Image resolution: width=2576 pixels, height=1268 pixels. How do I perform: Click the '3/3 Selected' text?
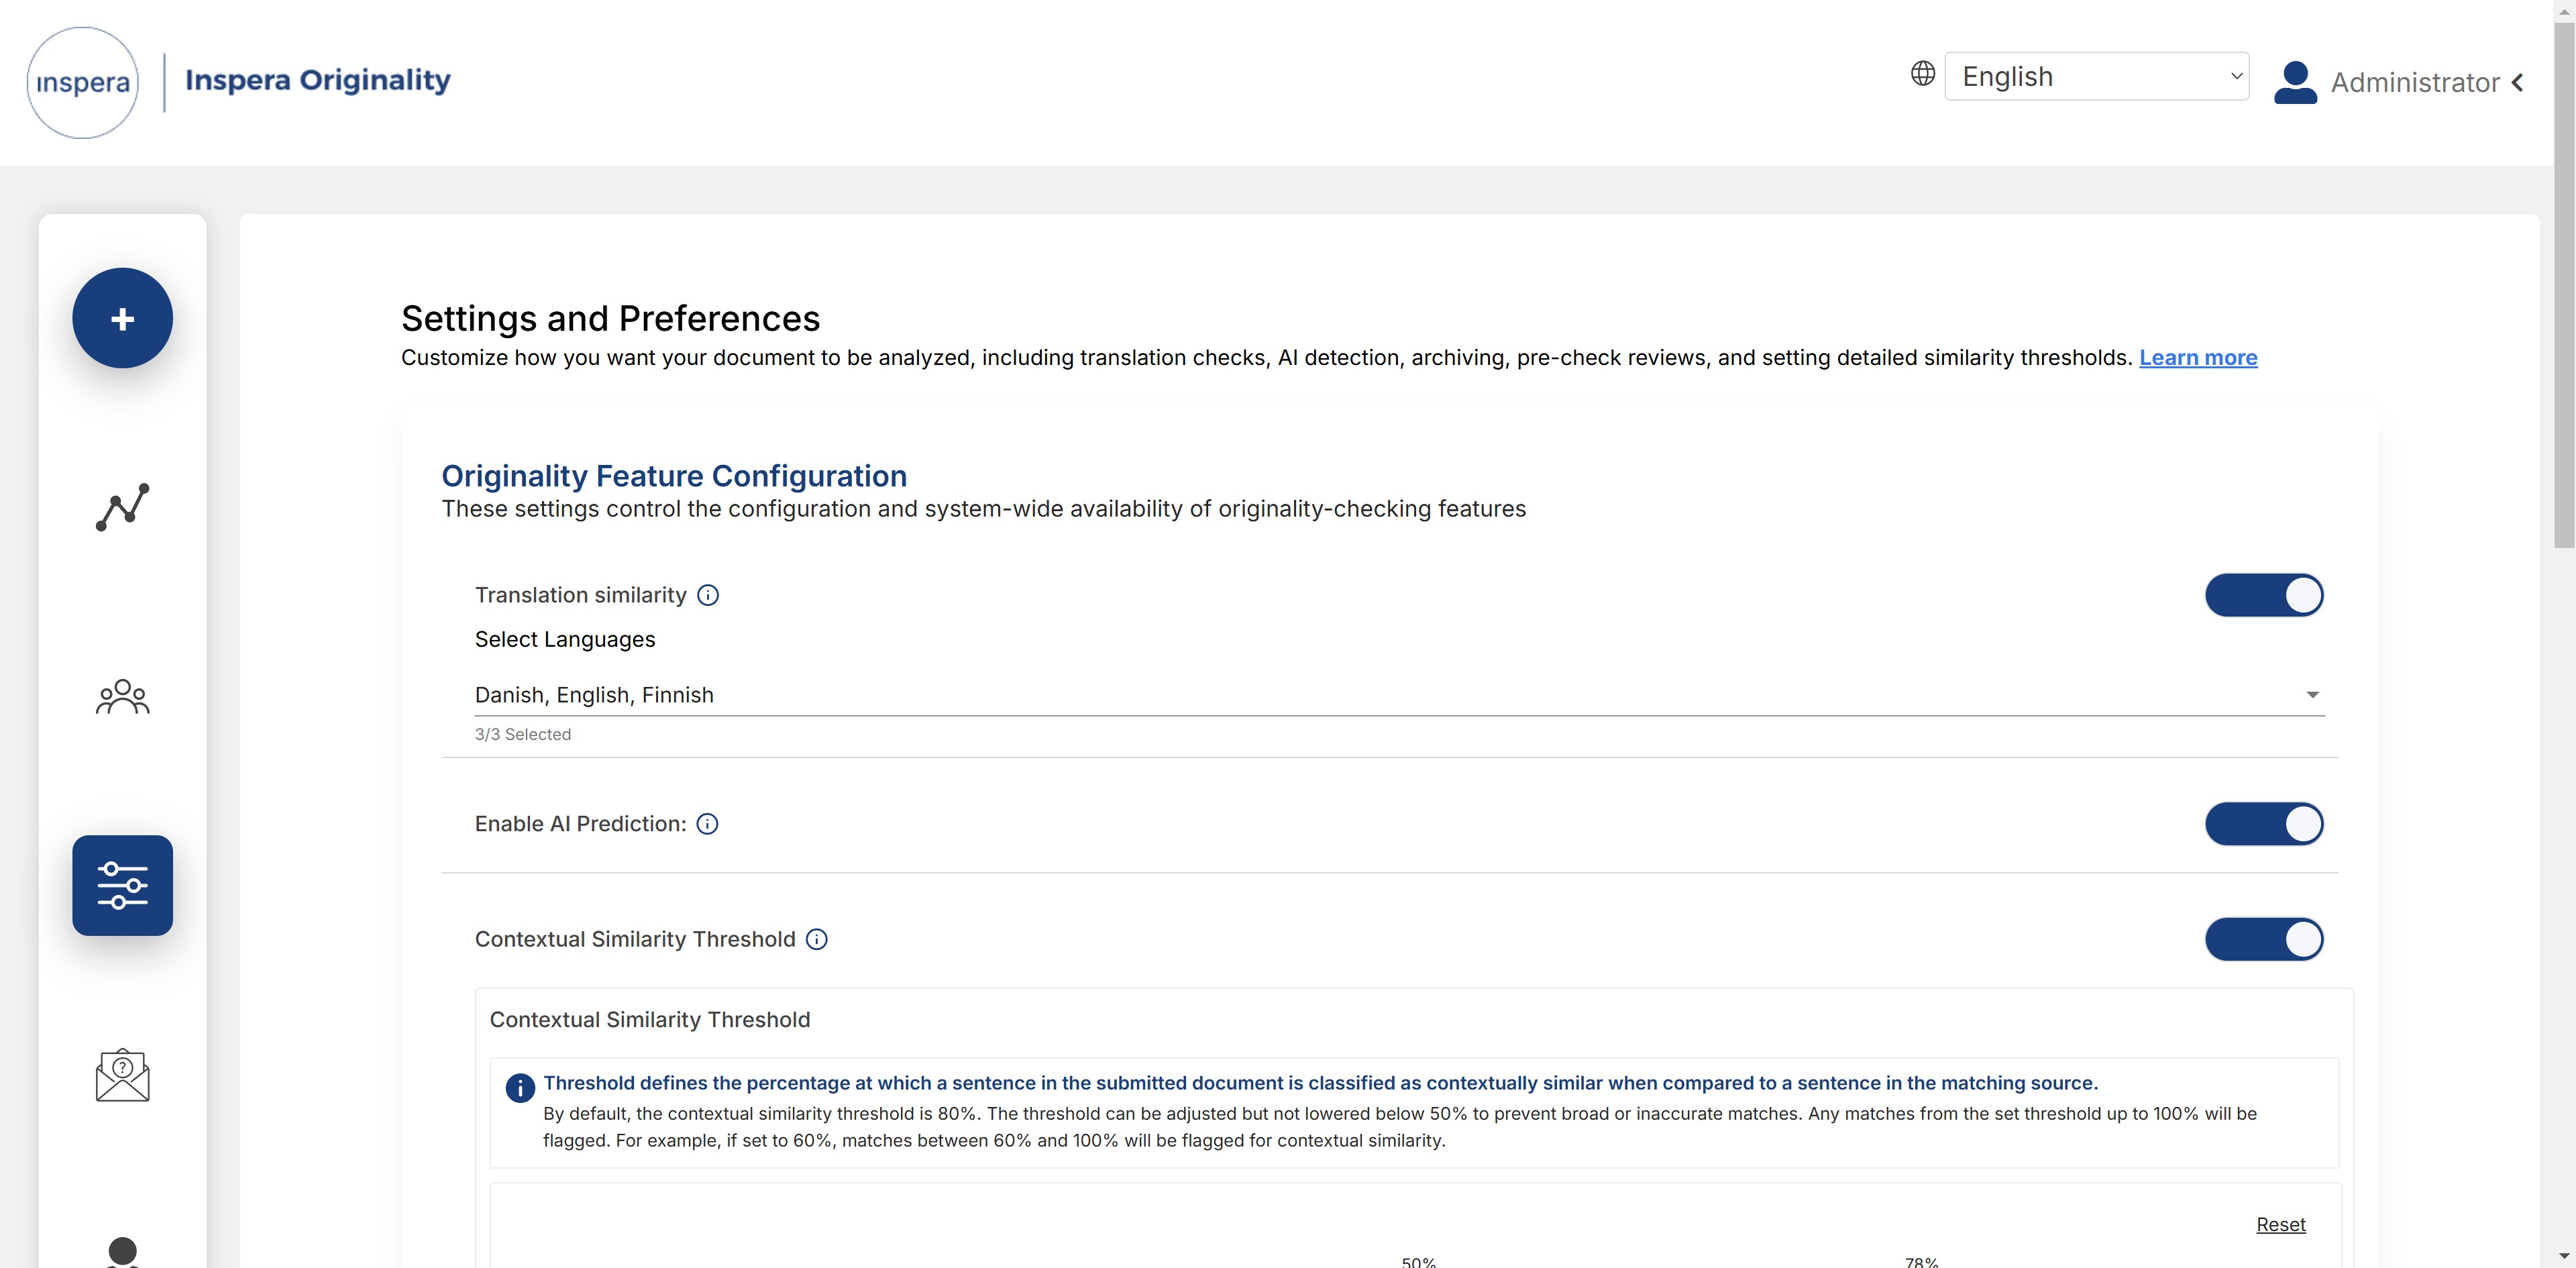tap(523, 734)
